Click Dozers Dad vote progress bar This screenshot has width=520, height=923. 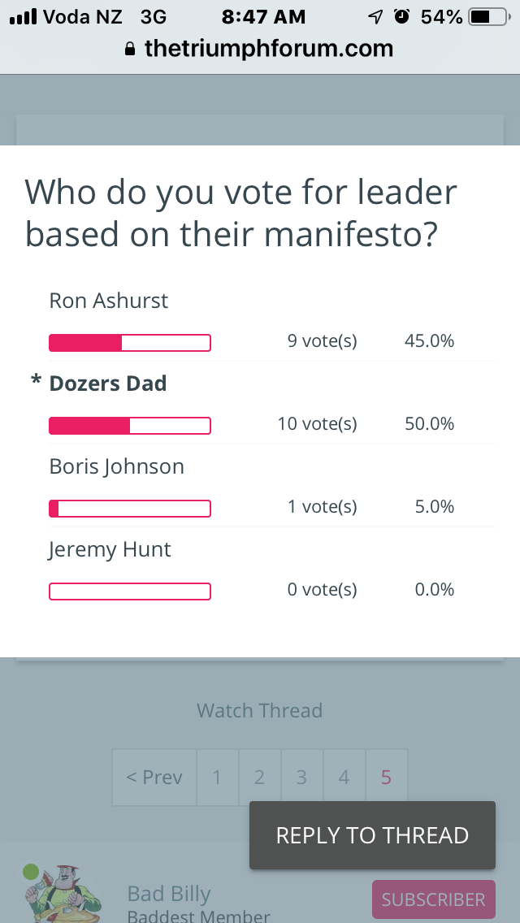click(x=130, y=426)
